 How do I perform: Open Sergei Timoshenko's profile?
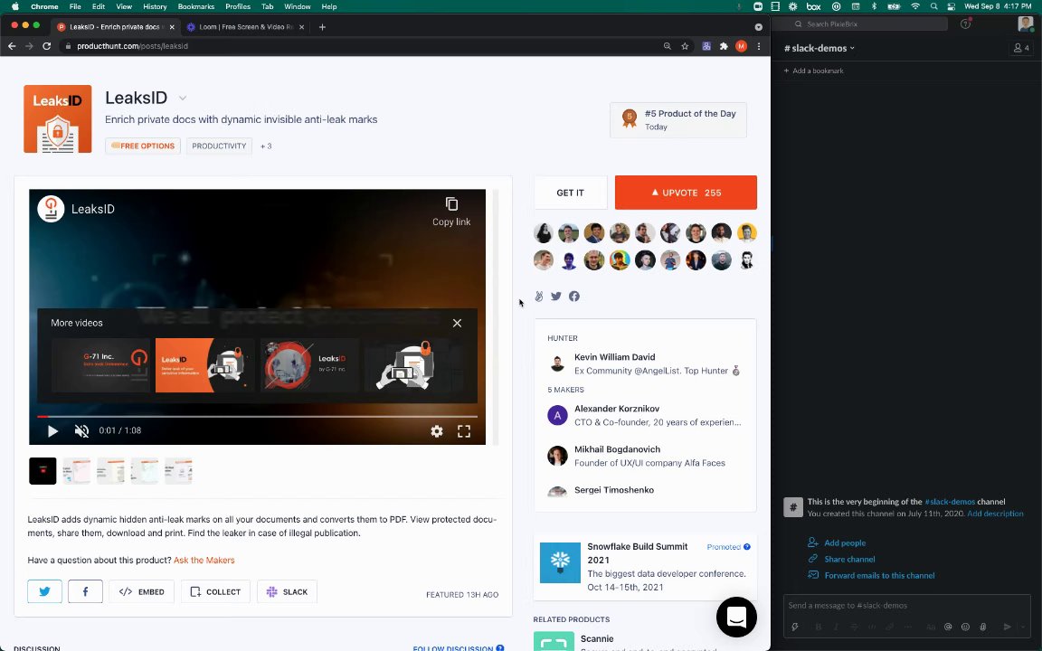(614, 489)
